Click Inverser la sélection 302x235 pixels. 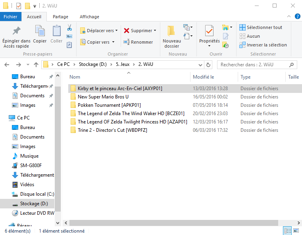tap(263, 45)
